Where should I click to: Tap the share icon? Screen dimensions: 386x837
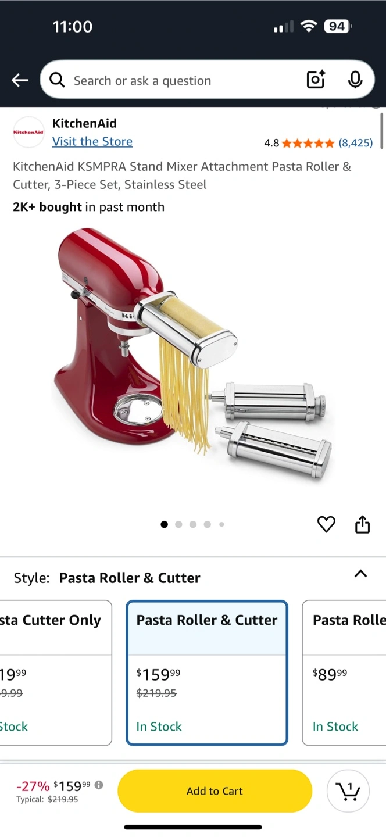(x=362, y=524)
